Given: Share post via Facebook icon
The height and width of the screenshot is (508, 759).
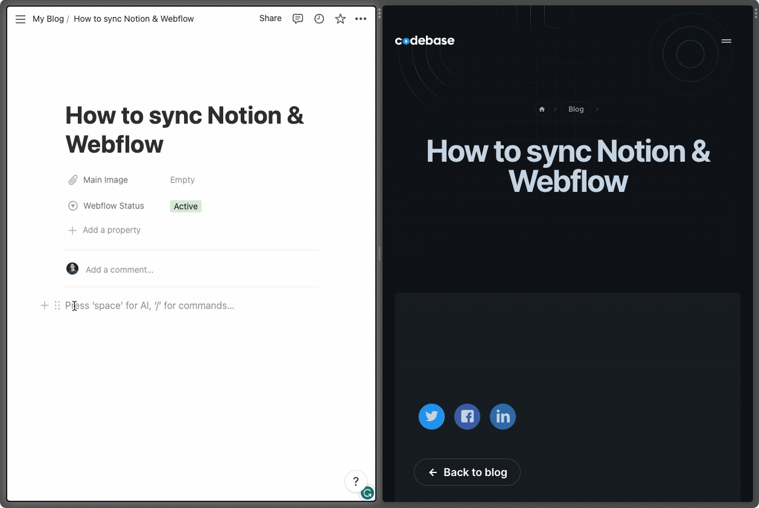Looking at the screenshot, I should [x=467, y=416].
